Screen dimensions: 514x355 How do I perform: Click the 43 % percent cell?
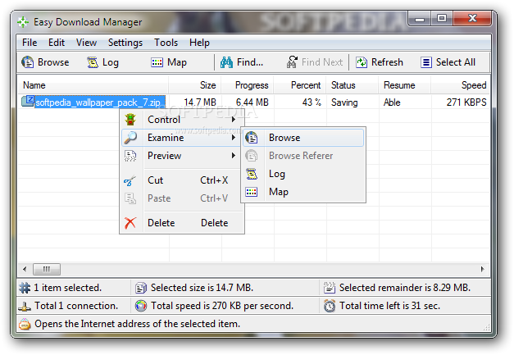pos(312,102)
